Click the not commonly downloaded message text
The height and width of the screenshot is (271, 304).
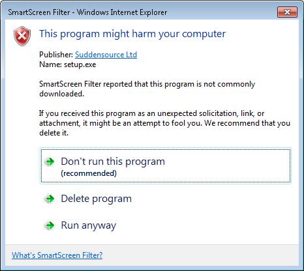tap(147, 89)
